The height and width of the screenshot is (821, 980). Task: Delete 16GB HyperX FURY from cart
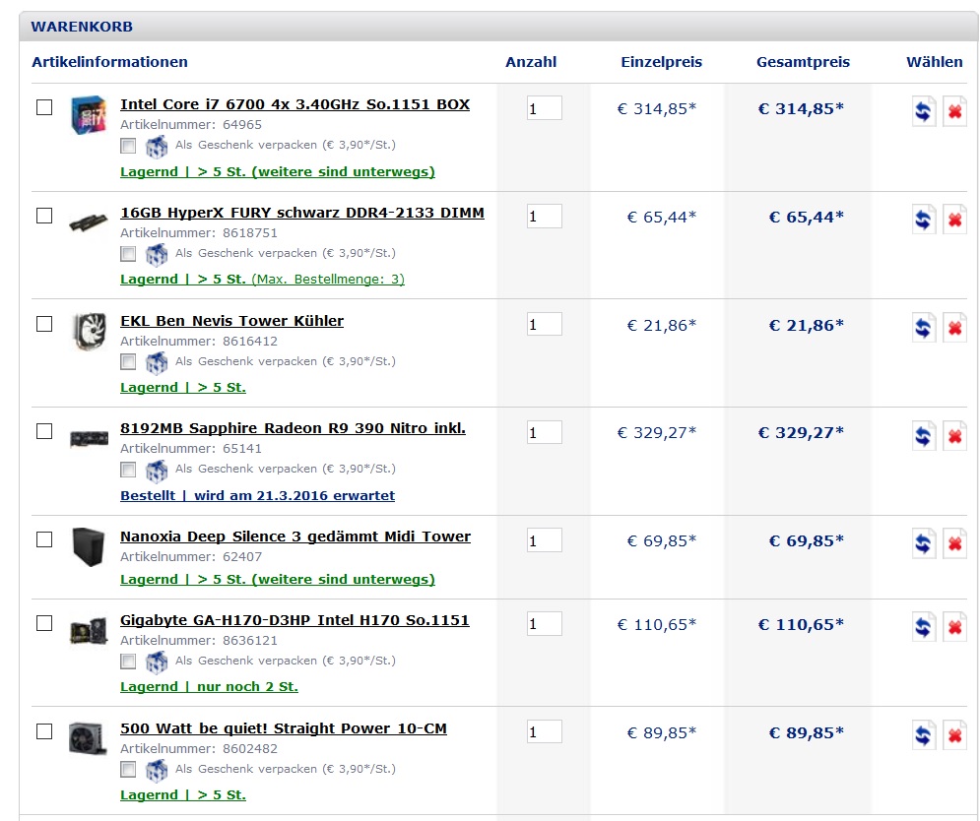point(955,220)
